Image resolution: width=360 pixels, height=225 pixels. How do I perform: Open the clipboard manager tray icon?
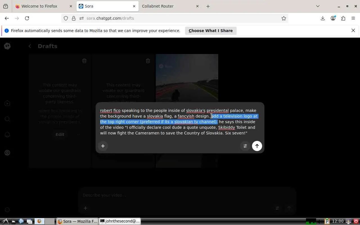coord(327,221)
